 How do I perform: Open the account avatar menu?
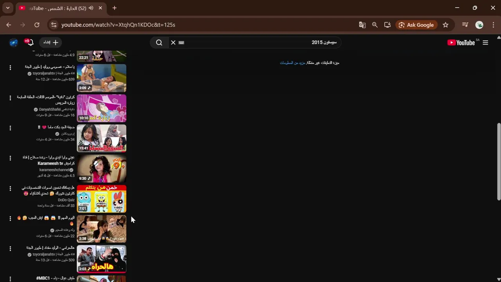13,42
